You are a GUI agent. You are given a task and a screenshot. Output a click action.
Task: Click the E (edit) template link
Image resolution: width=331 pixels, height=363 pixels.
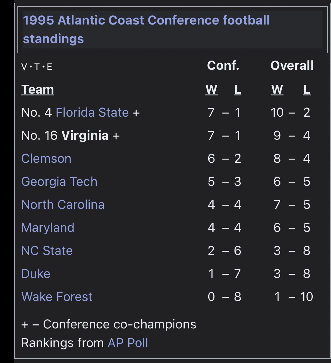pyautogui.click(x=49, y=67)
